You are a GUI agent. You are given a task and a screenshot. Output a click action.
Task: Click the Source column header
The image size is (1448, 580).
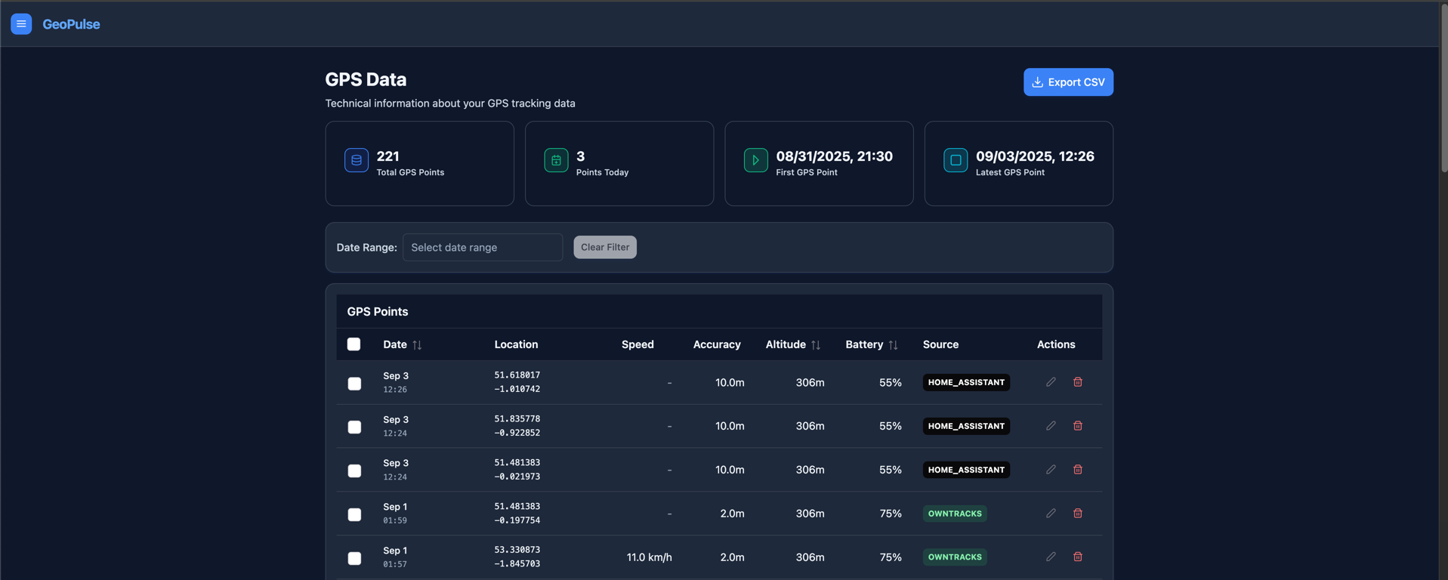coord(940,344)
